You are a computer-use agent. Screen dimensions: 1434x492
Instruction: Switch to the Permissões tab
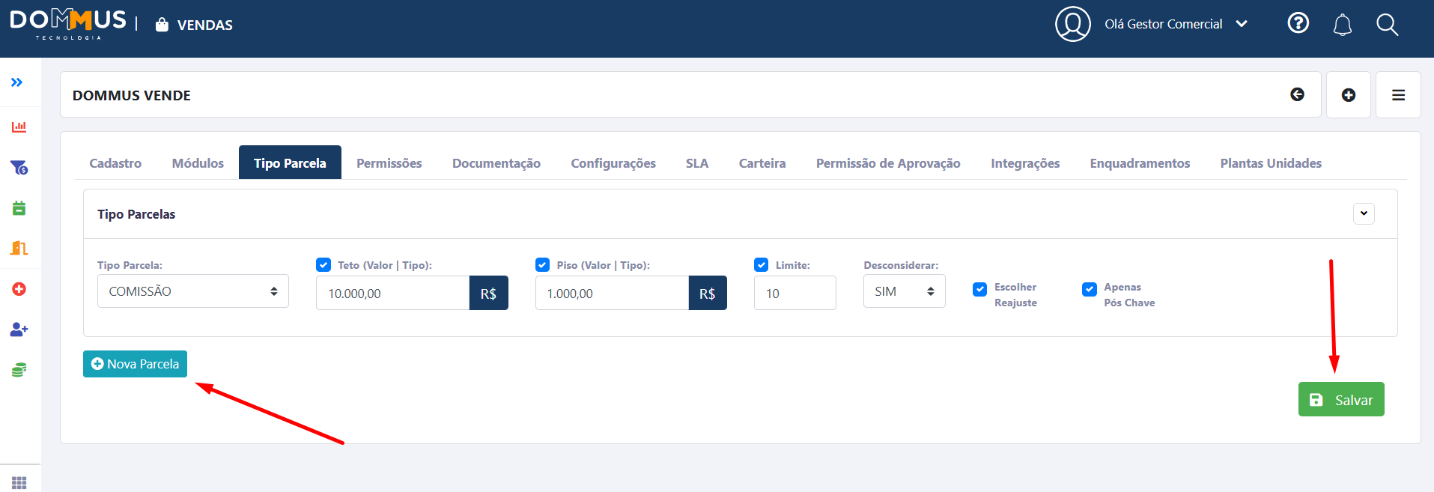[389, 163]
